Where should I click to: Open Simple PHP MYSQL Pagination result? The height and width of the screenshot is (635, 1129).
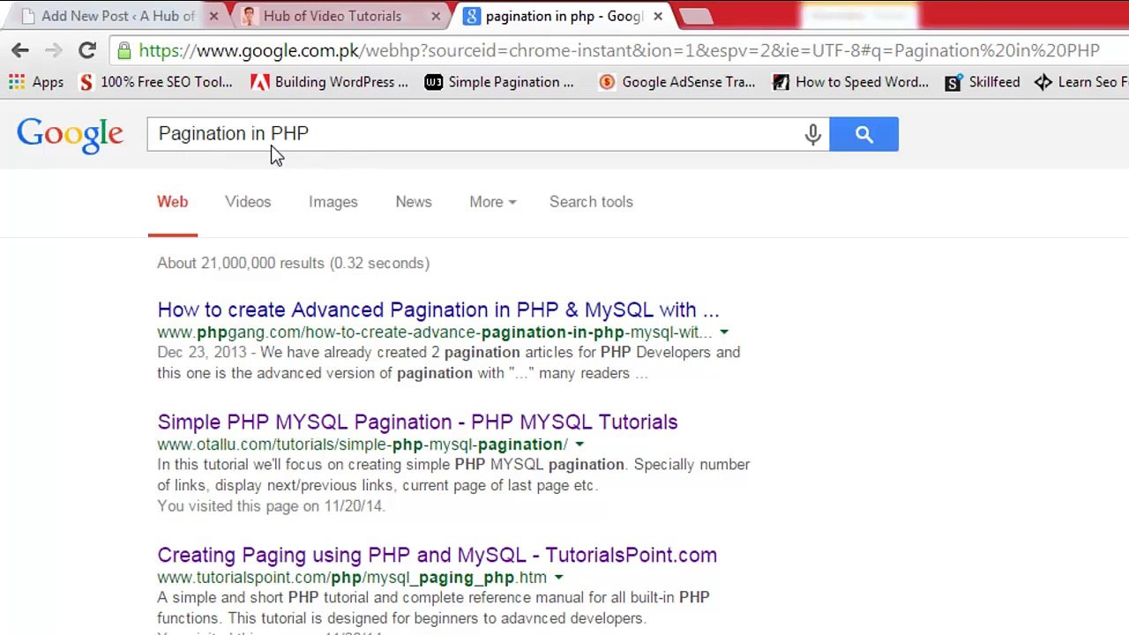point(417,422)
